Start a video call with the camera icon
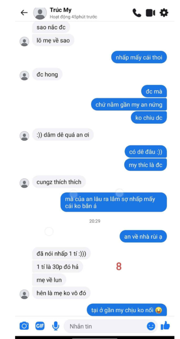 (150, 13)
